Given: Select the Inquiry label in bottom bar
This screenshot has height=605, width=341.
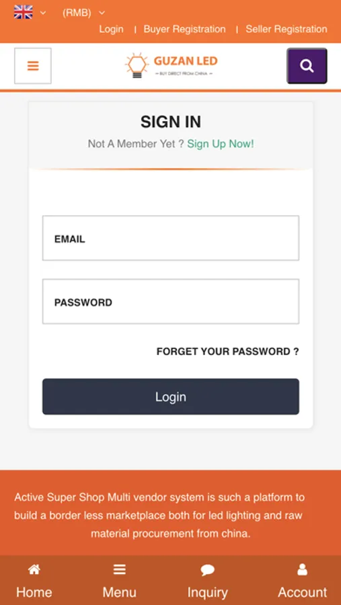Looking at the screenshot, I should pyautogui.click(x=207, y=592).
